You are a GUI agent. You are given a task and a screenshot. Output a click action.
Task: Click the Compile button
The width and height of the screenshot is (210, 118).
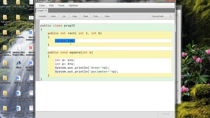pos(42,16)
